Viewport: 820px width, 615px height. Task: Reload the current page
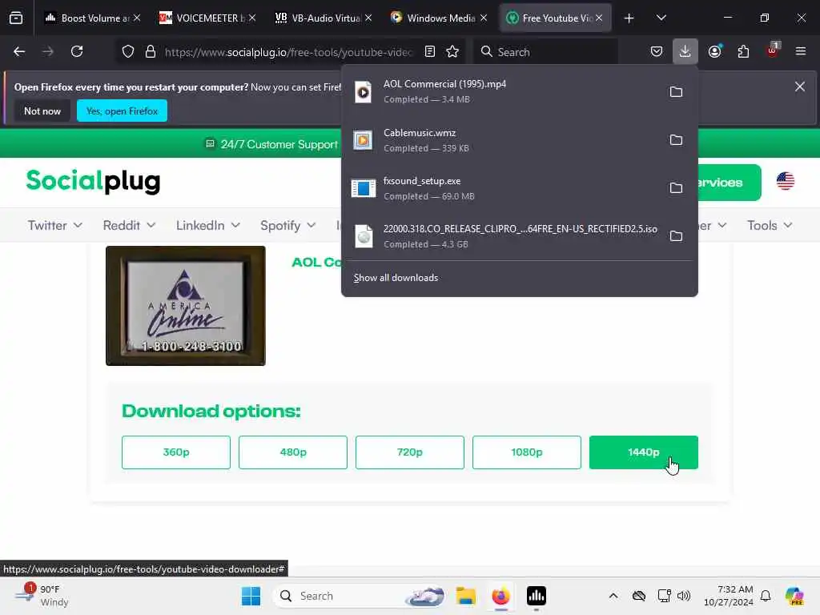[x=77, y=52]
